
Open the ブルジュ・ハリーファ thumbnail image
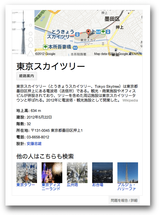(x=128, y=173)
